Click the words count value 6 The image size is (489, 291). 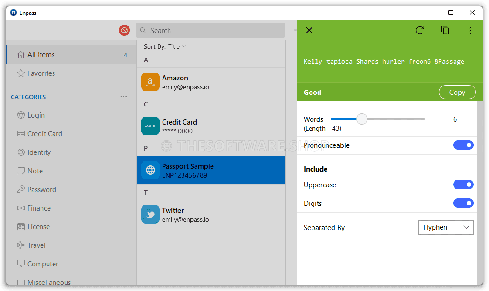(x=455, y=119)
